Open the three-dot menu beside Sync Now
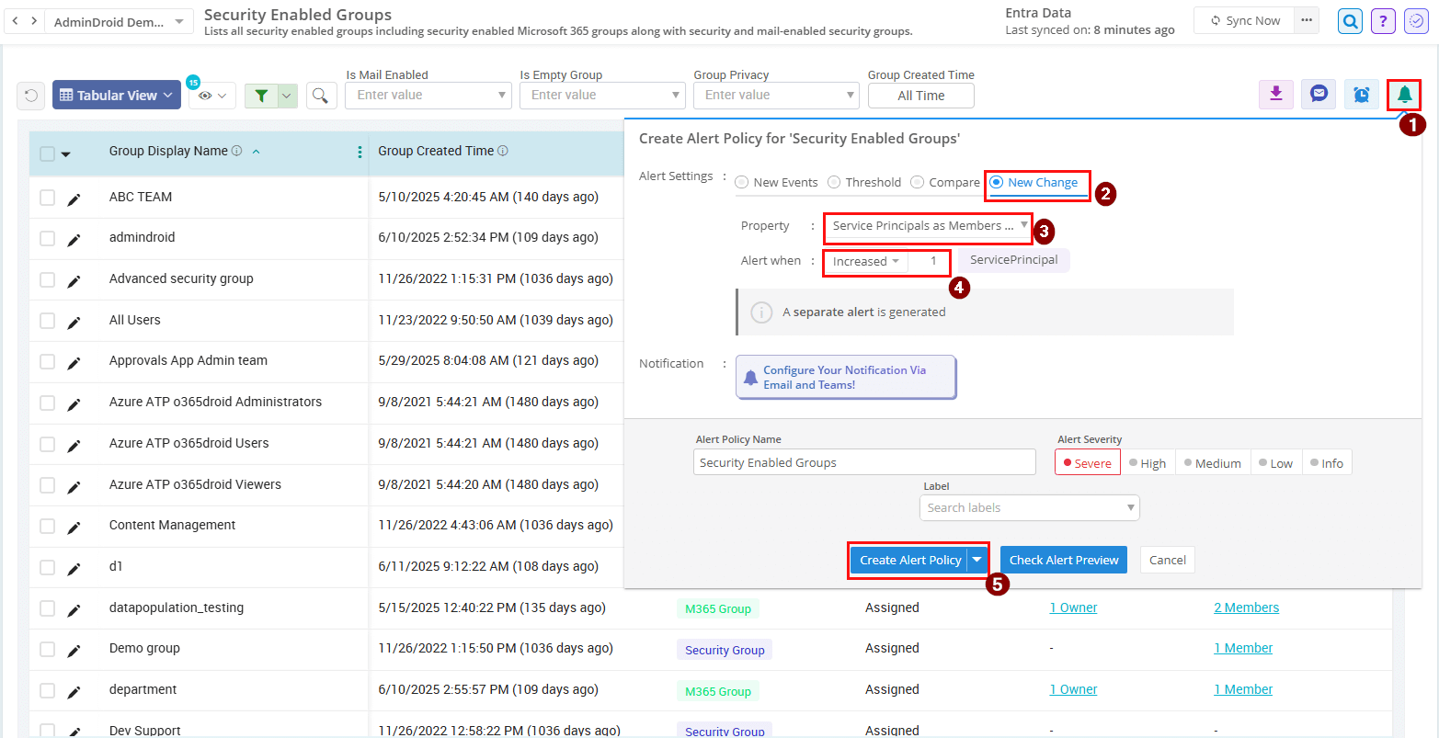 coord(1307,19)
